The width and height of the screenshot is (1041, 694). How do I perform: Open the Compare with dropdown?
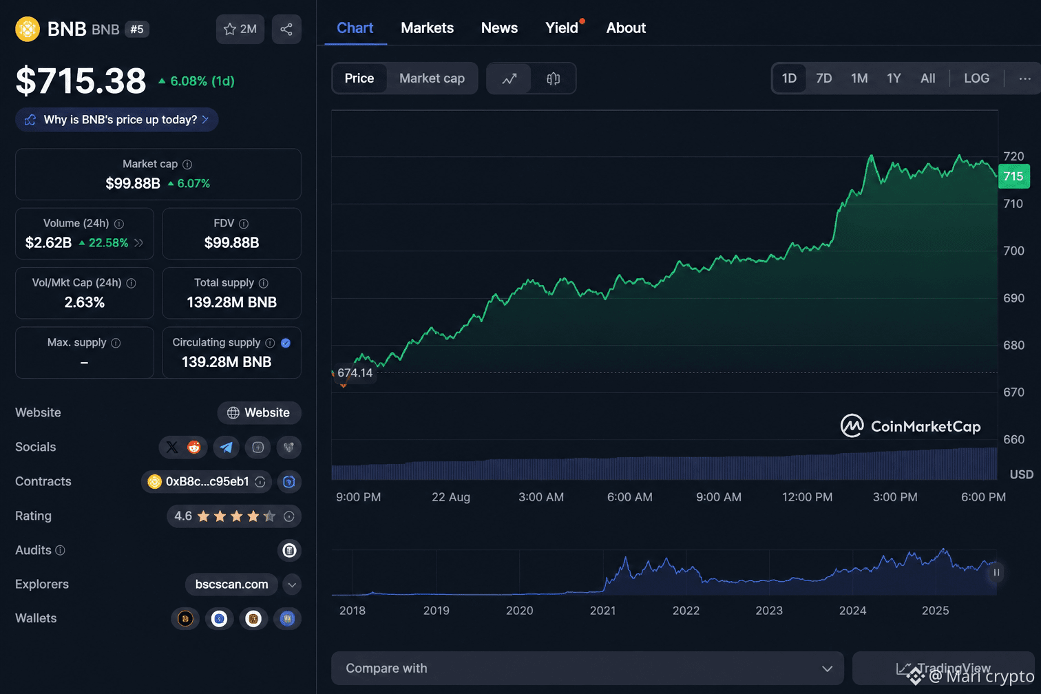point(587,669)
